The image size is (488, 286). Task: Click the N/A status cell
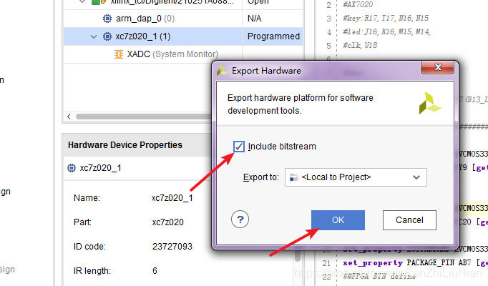[254, 19]
